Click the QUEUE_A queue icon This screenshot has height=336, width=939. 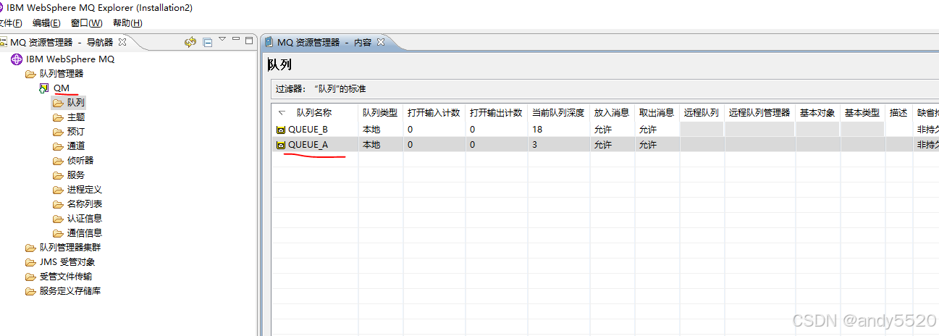tap(280, 145)
